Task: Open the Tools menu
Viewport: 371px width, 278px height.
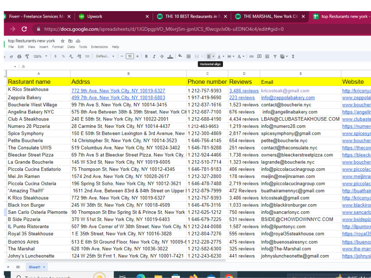Action: coord(83,47)
